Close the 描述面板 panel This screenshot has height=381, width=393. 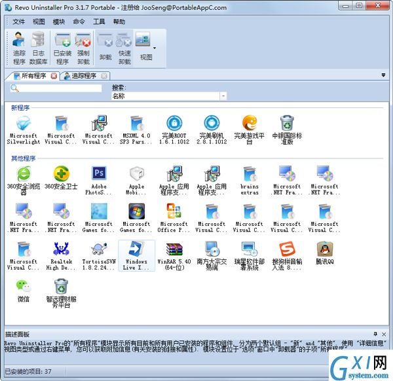pos(384,334)
